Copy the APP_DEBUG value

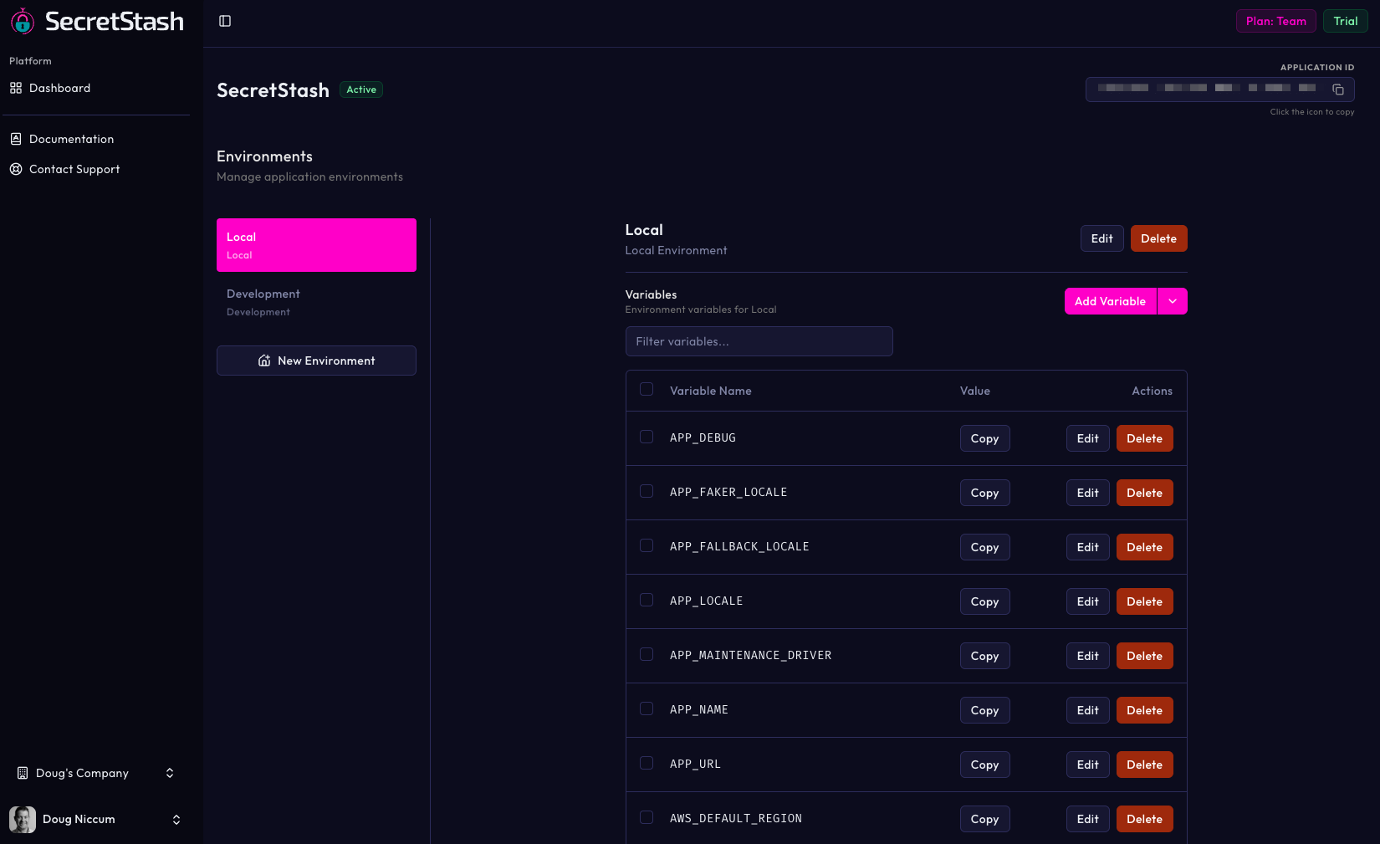[985, 438]
